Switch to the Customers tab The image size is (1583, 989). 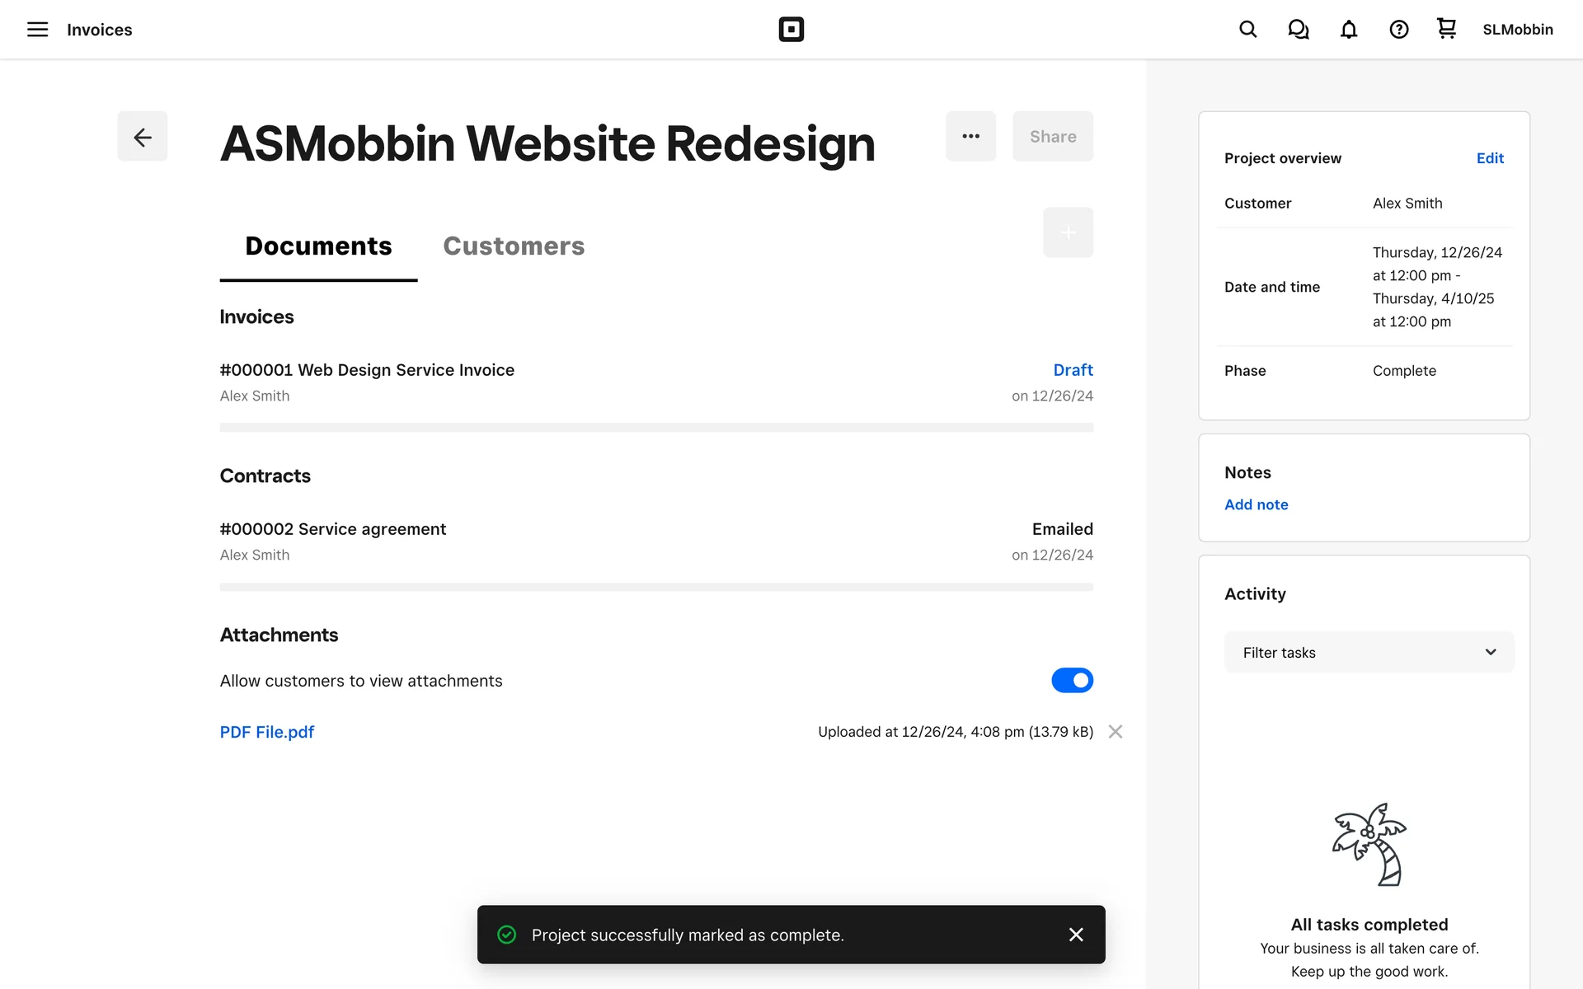point(513,246)
